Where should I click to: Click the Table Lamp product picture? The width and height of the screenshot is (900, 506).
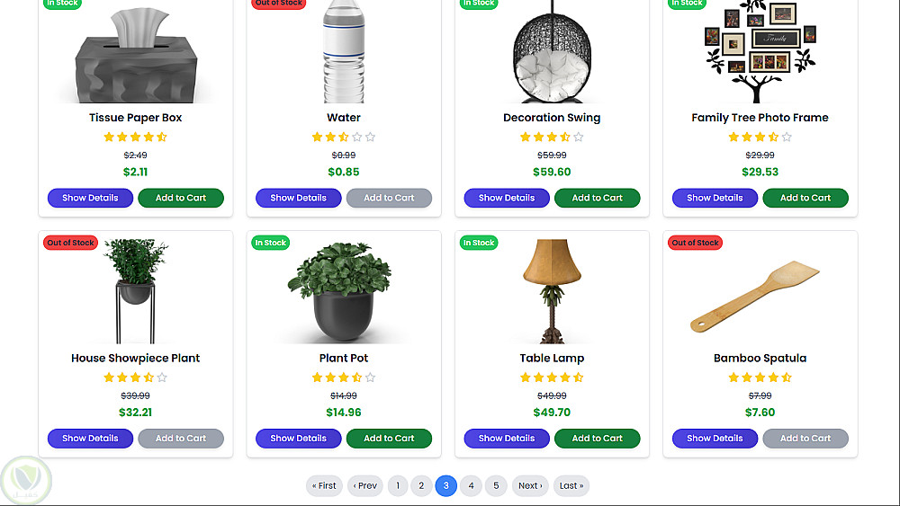pos(552,291)
